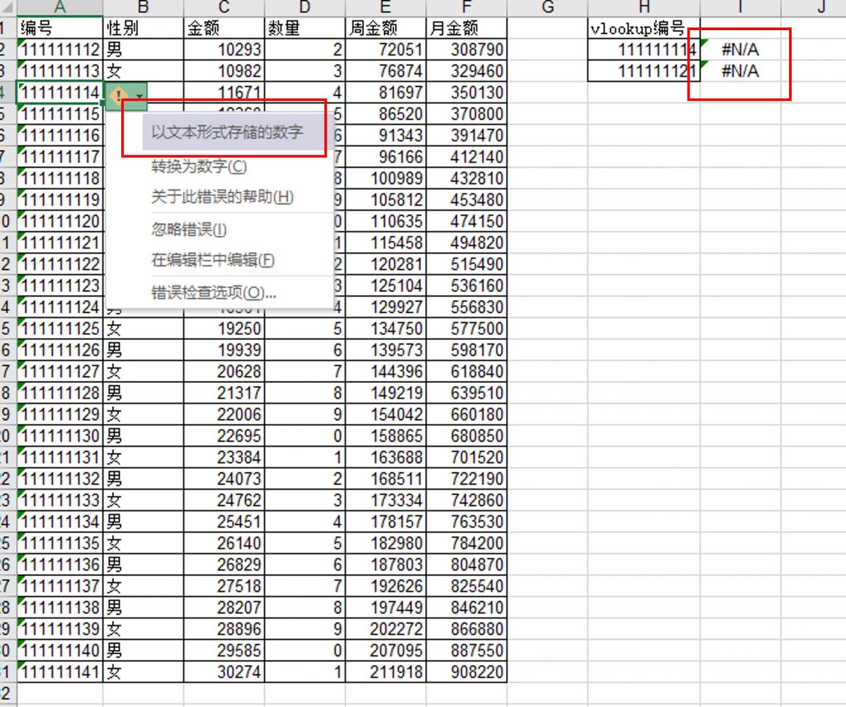Select cell with ID 111111125
846x707 pixels.
[x=60, y=329]
